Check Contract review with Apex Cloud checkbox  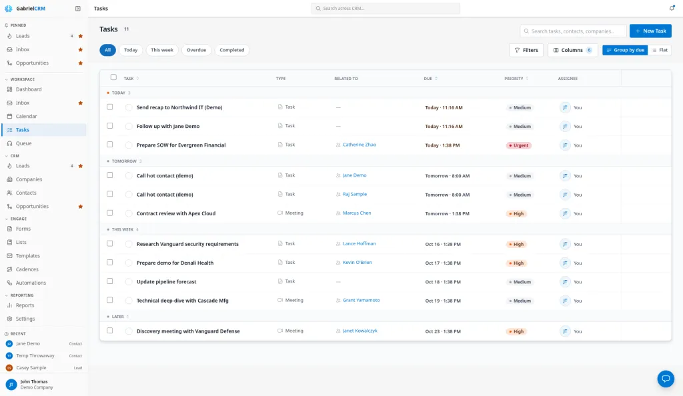(110, 213)
